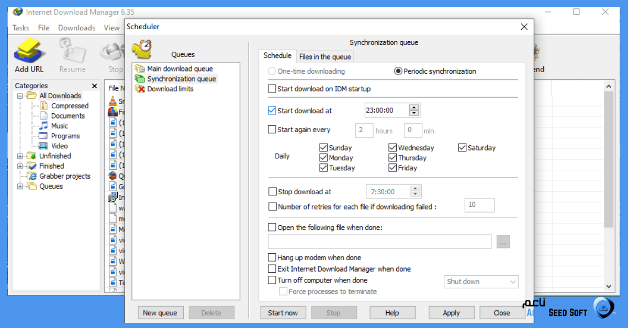Open the Shut down action dropdown
Viewport: 628px width, 328px height.
480,282
